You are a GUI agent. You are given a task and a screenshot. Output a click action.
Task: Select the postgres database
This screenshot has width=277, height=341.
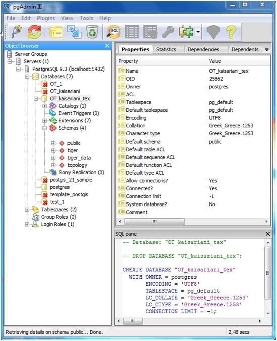(60, 187)
